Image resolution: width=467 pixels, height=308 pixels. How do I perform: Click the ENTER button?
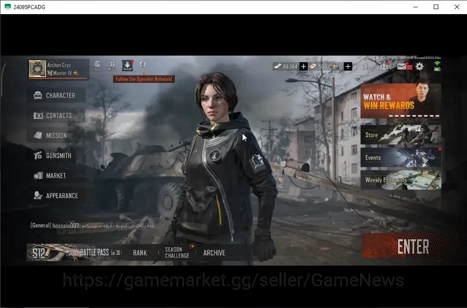pyautogui.click(x=413, y=246)
